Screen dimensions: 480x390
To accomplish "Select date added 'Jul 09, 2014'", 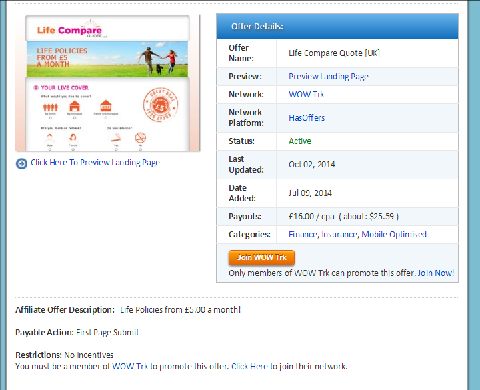I will [310, 193].
